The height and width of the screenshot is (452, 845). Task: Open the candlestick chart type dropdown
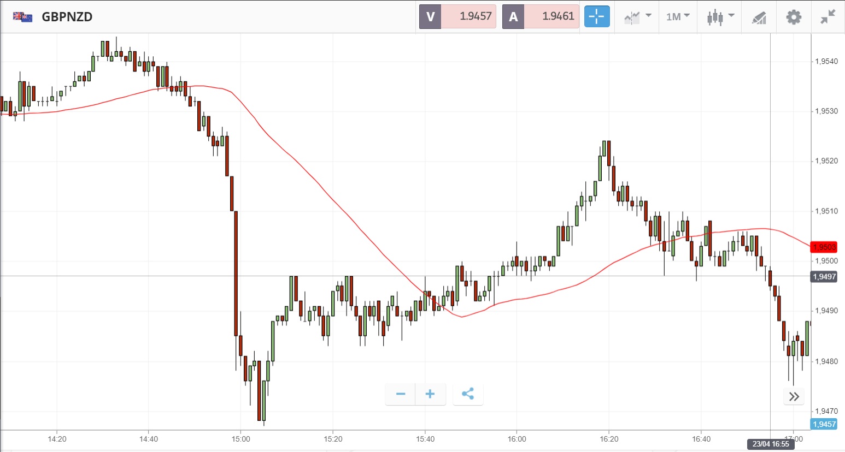[720, 17]
